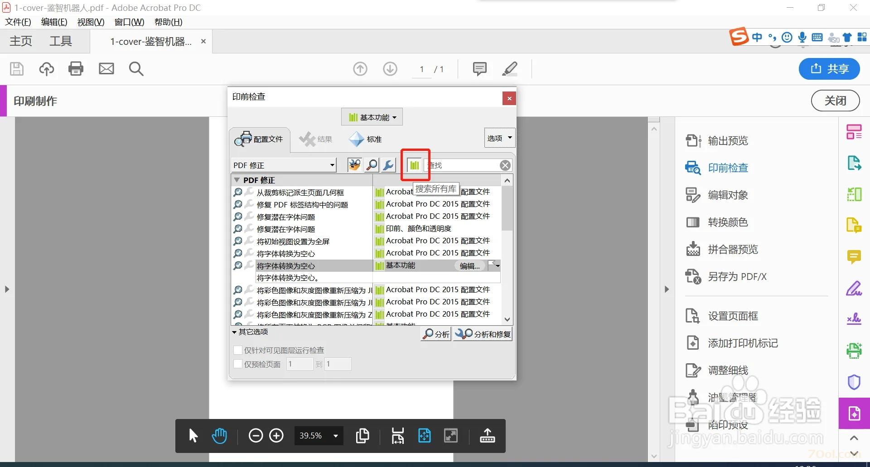Screen dimensions: 870x467
Task: Click the Preflight list scrollbar down arrow
Action: coord(507,319)
